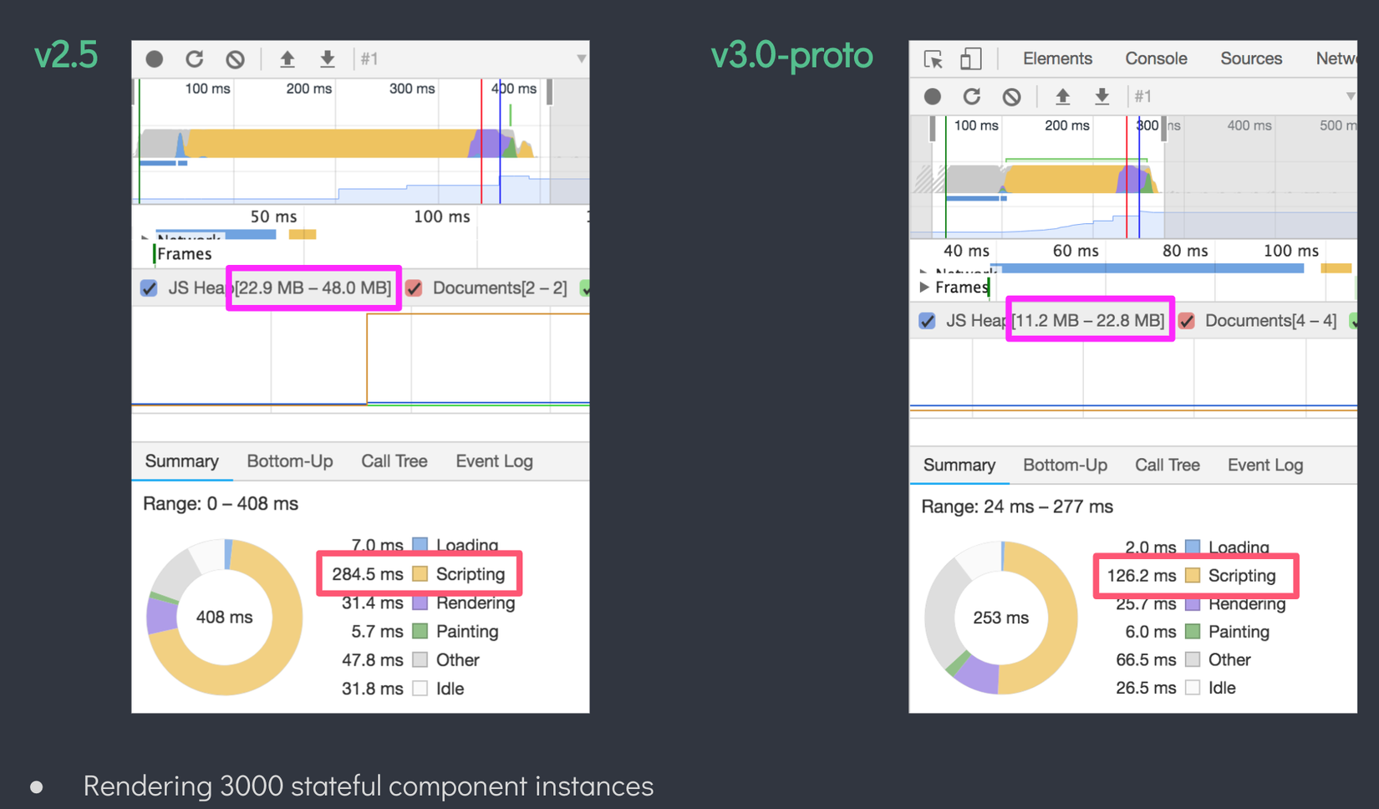Viewport: 1379px width, 809px height.
Task: Click the 22.9 MB – 48.0 MB heap value
Action: click(313, 288)
